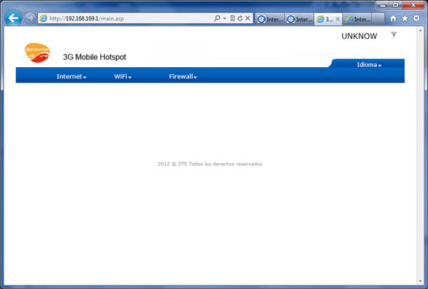Viewport: 428px width, 289px height.
Task: Open the address bar autocomplete dropdown arrow
Action: pyautogui.click(x=225, y=18)
